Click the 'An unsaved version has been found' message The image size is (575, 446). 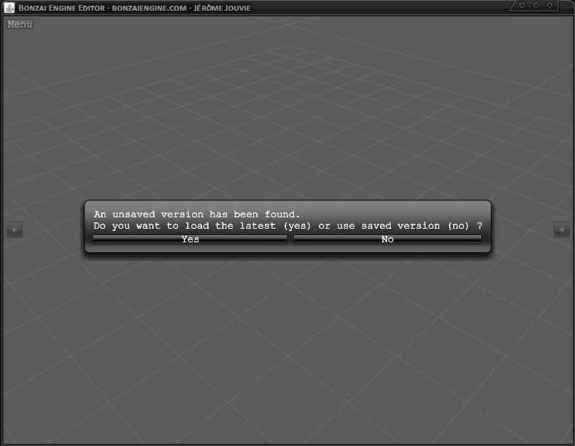[197, 214]
